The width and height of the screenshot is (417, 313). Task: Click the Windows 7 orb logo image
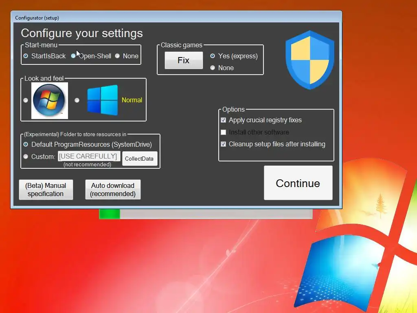49,101
